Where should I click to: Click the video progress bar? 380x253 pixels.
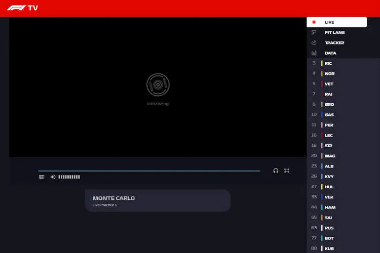(x=149, y=171)
